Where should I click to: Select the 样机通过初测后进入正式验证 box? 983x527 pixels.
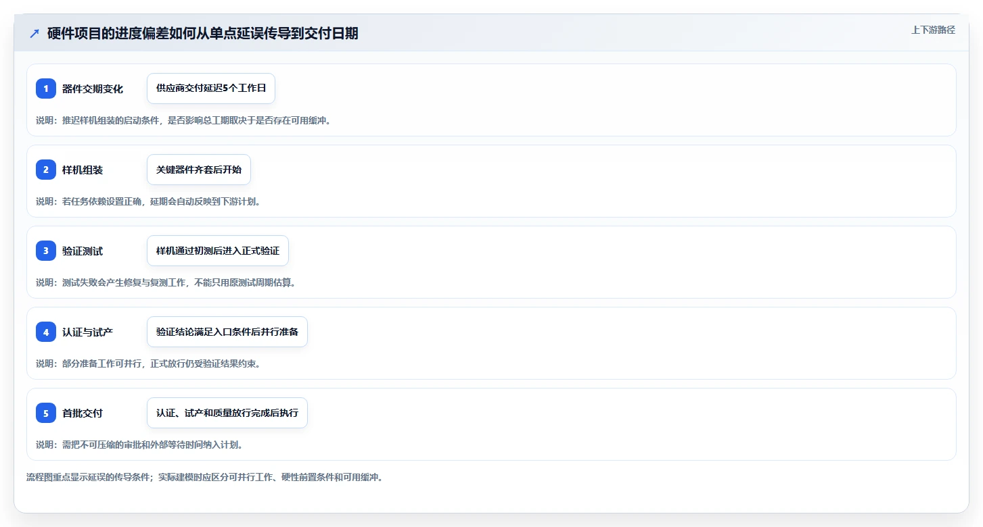point(218,251)
